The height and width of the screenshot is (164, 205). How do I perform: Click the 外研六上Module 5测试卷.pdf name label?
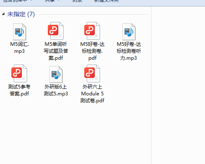pyautogui.click(x=92, y=94)
